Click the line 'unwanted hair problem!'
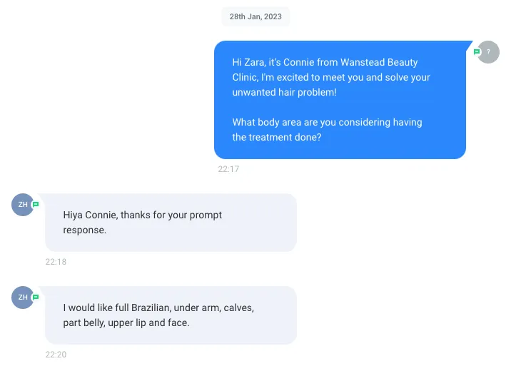The width and height of the screenshot is (521, 366). [285, 92]
